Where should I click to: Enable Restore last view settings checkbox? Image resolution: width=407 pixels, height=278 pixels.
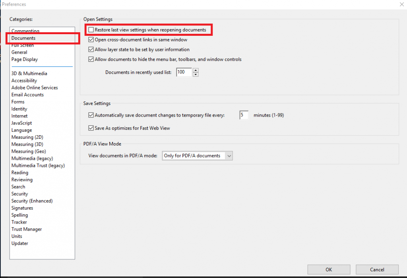pos(91,30)
